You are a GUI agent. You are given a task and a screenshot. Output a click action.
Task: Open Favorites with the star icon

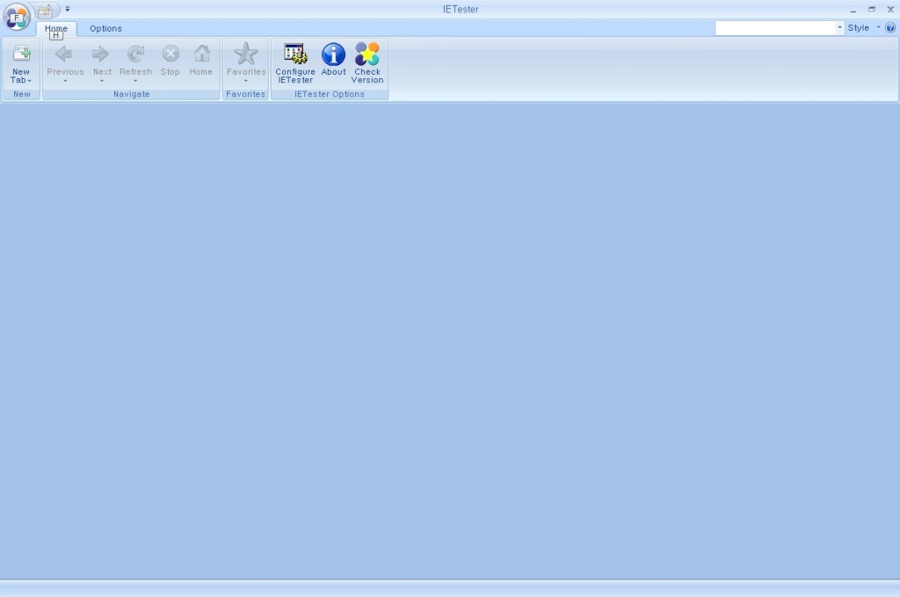coord(246,54)
